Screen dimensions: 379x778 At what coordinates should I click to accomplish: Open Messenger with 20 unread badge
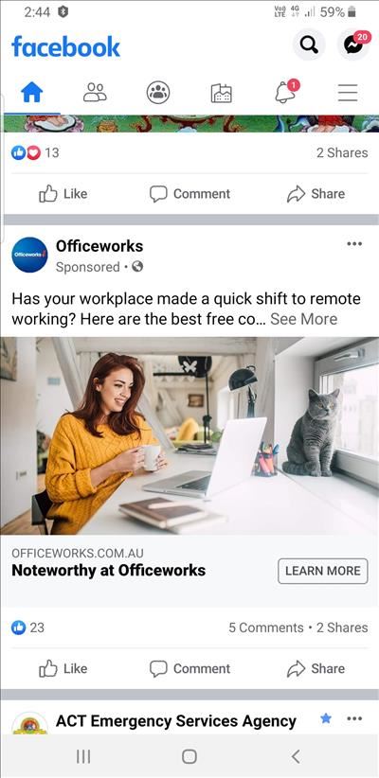click(x=353, y=45)
